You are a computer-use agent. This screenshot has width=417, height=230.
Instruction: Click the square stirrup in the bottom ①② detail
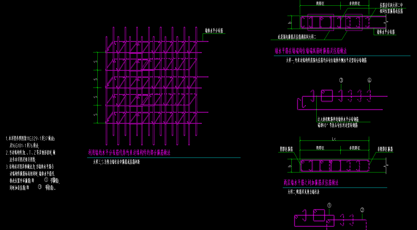(x=319, y=215)
